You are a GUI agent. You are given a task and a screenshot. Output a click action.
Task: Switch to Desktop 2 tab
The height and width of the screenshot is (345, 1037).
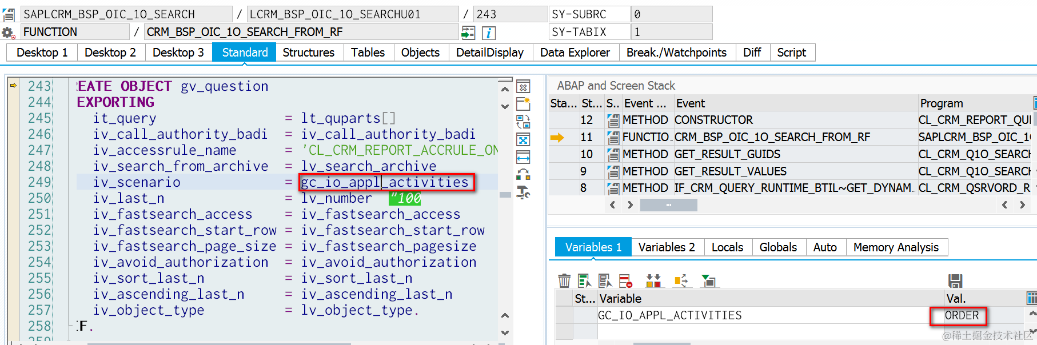point(110,53)
